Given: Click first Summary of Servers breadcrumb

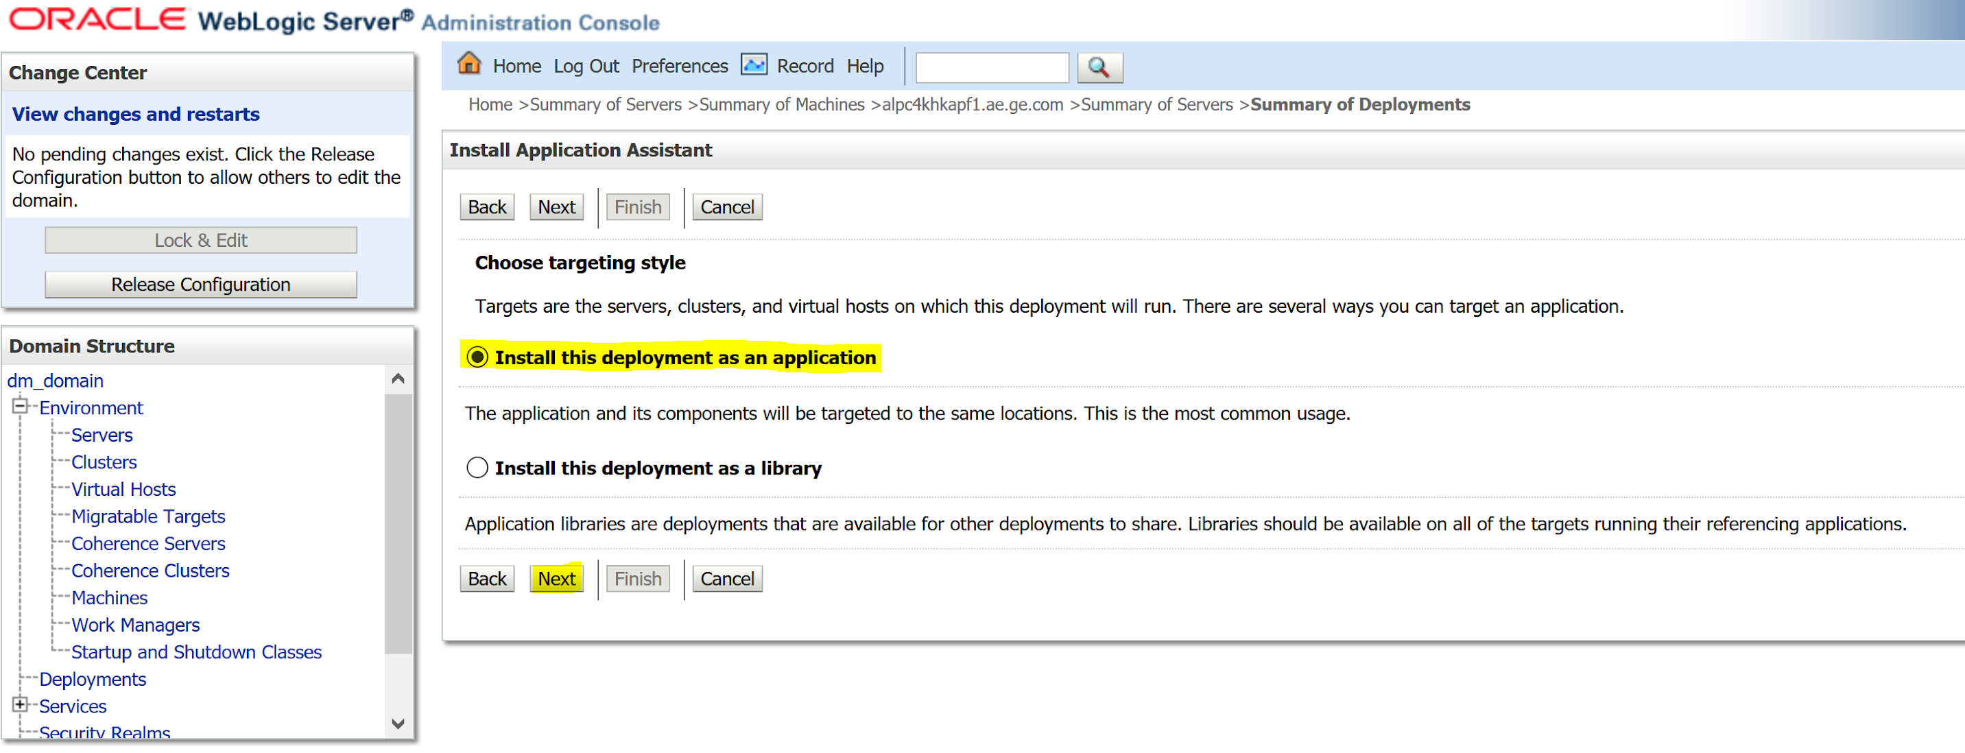Looking at the screenshot, I should point(606,104).
